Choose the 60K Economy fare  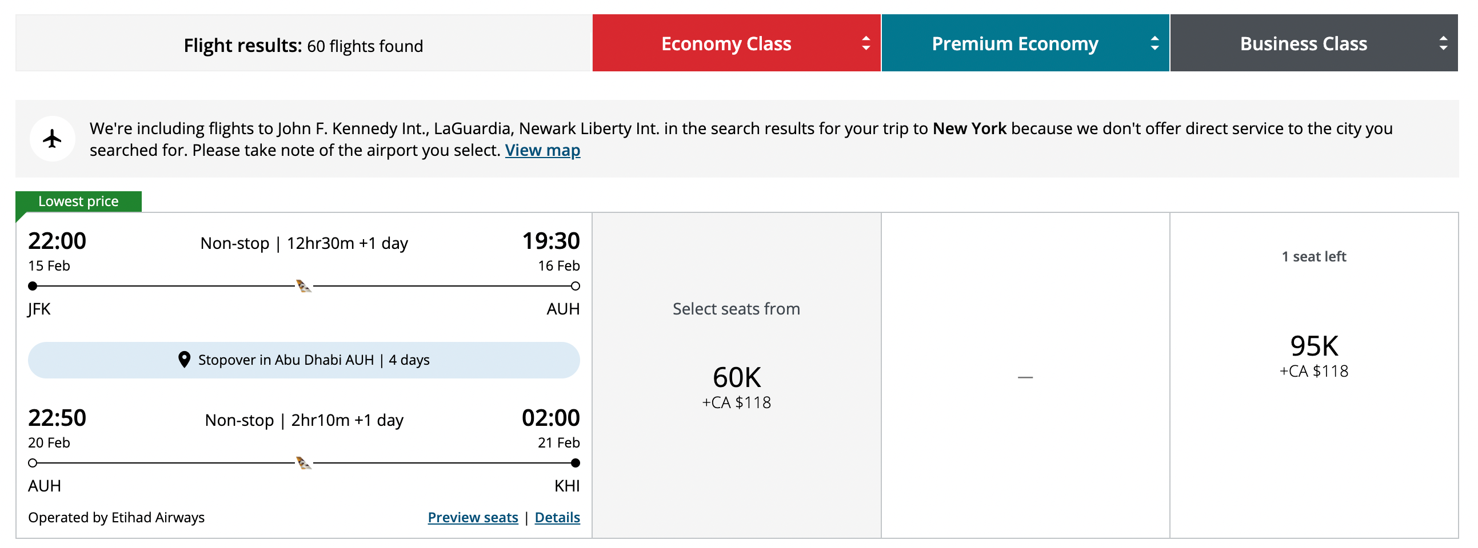(736, 378)
